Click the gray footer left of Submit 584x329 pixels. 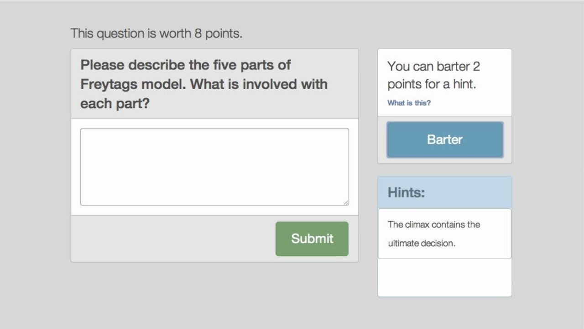[x=173, y=239]
